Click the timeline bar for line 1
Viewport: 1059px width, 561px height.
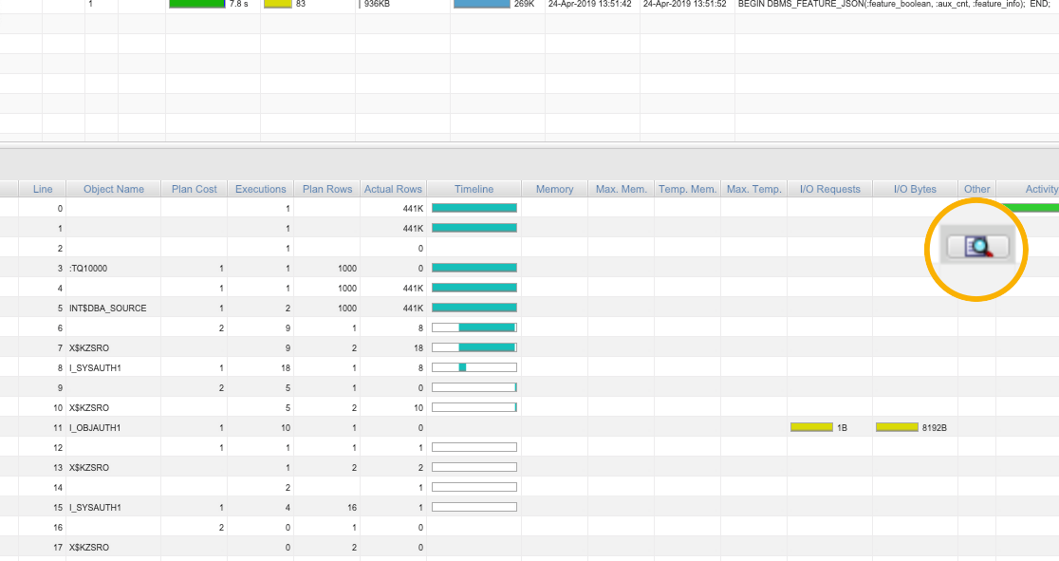[474, 229]
